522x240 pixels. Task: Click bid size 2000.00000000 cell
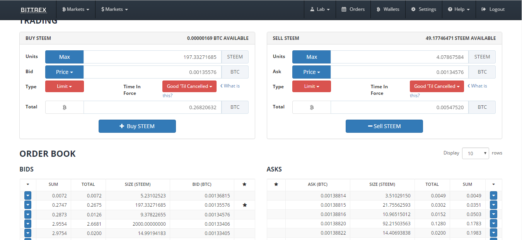pyautogui.click(x=138, y=224)
